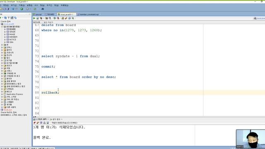265x149 pixels.
Task: Click the '3개 행 이(가) 삭제되었습니다.' output line
Action: coord(59,127)
